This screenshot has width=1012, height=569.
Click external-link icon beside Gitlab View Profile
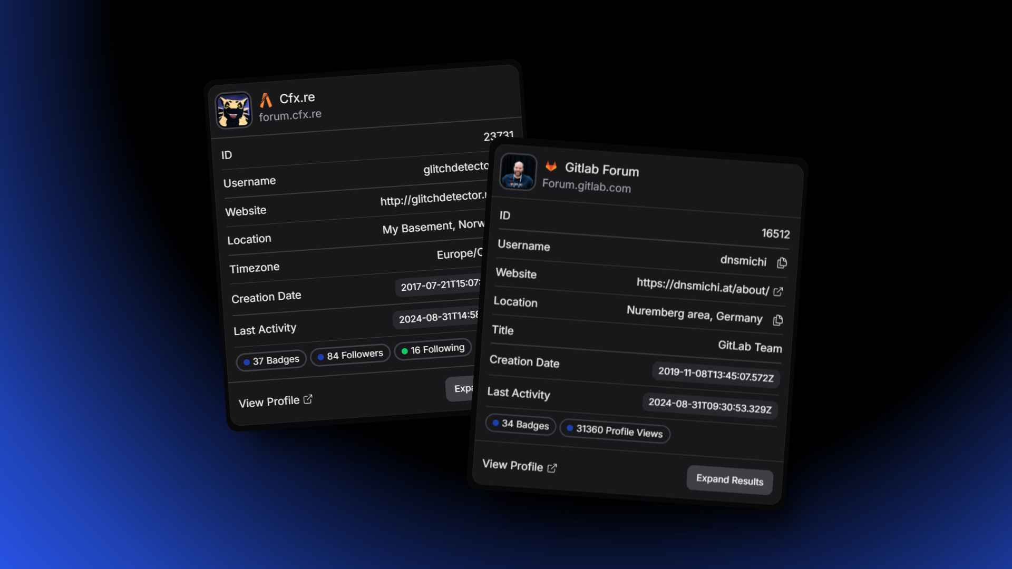[552, 468]
